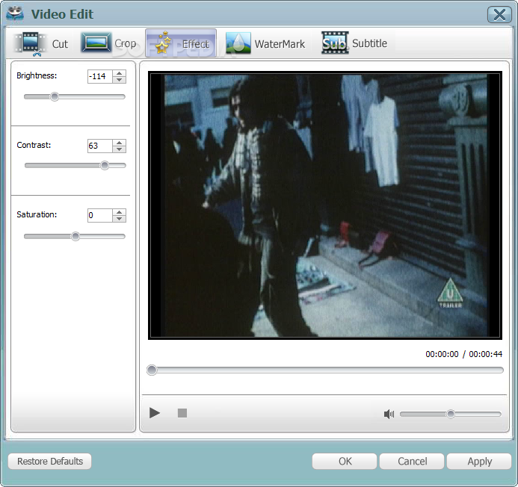518x487 pixels.
Task: Click the Contrast value field
Action: click(99, 146)
